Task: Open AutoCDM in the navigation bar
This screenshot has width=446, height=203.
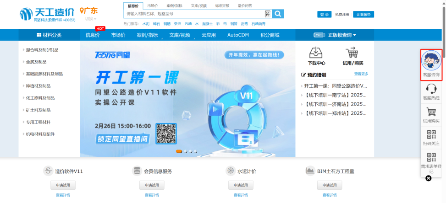Action: [238, 35]
